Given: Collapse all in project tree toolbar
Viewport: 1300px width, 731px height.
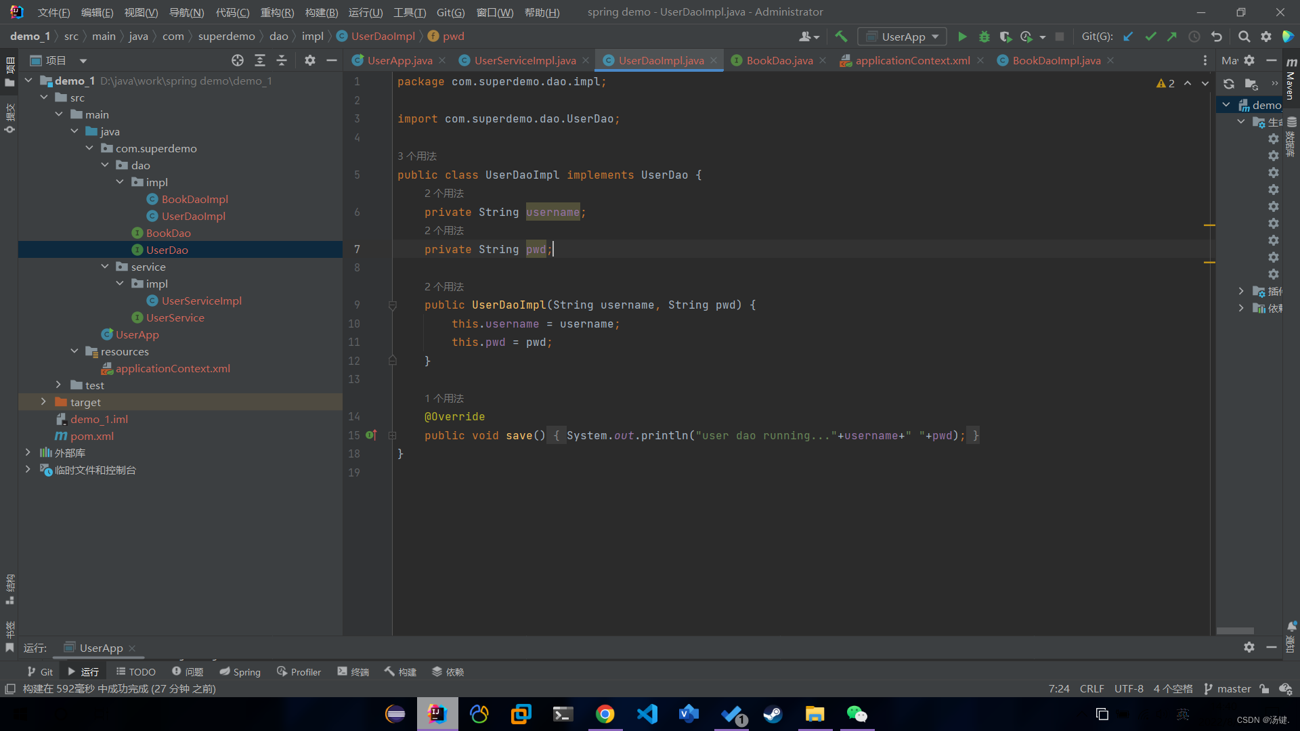Looking at the screenshot, I should [282, 60].
